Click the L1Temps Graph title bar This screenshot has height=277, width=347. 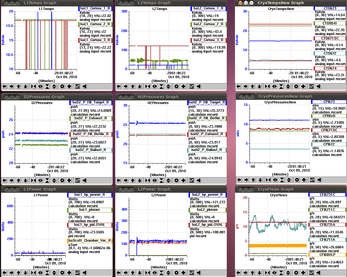[57, 3]
